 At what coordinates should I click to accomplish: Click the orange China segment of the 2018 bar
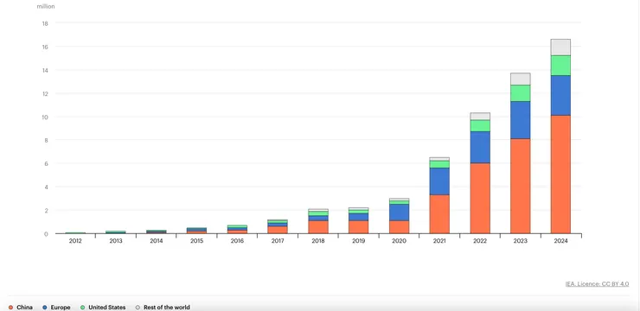318,227
